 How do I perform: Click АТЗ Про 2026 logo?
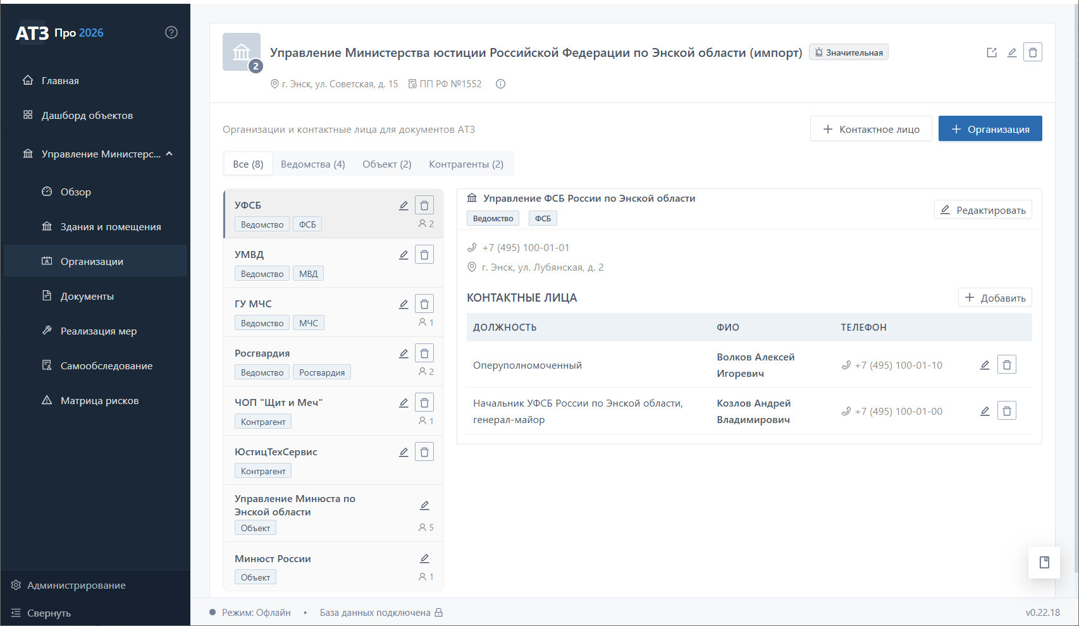click(59, 33)
